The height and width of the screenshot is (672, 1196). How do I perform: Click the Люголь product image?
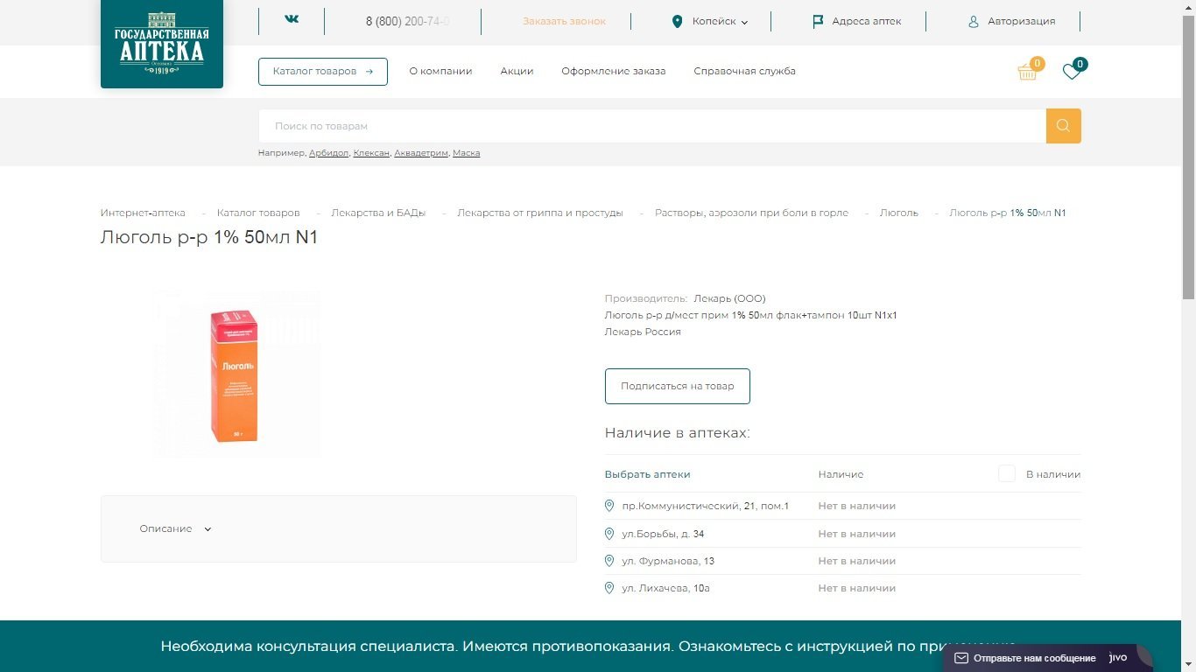[237, 374]
